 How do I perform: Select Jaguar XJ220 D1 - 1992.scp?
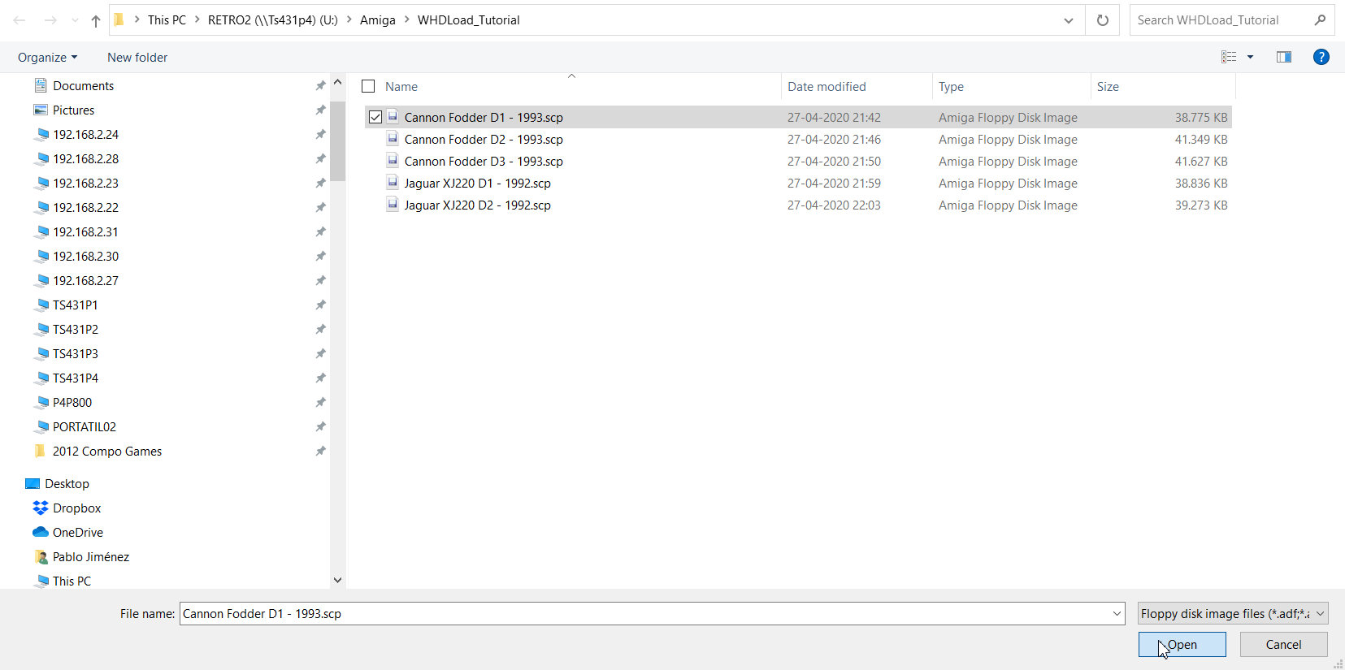point(478,183)
